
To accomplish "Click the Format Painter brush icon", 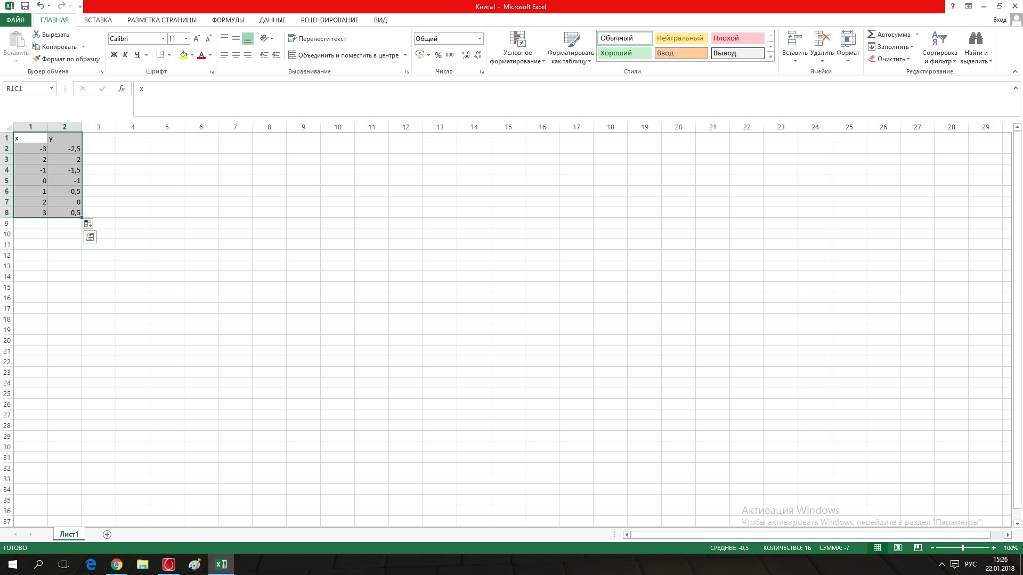I will pos(36,59).
